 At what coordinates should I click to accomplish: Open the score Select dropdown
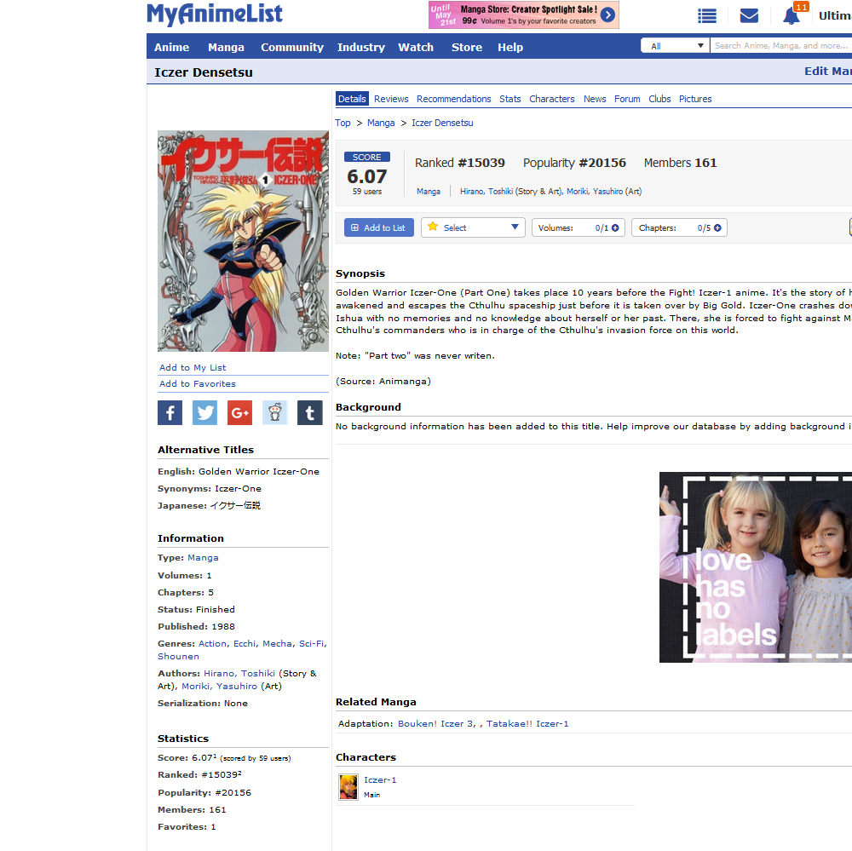click(x=473, y=227)
